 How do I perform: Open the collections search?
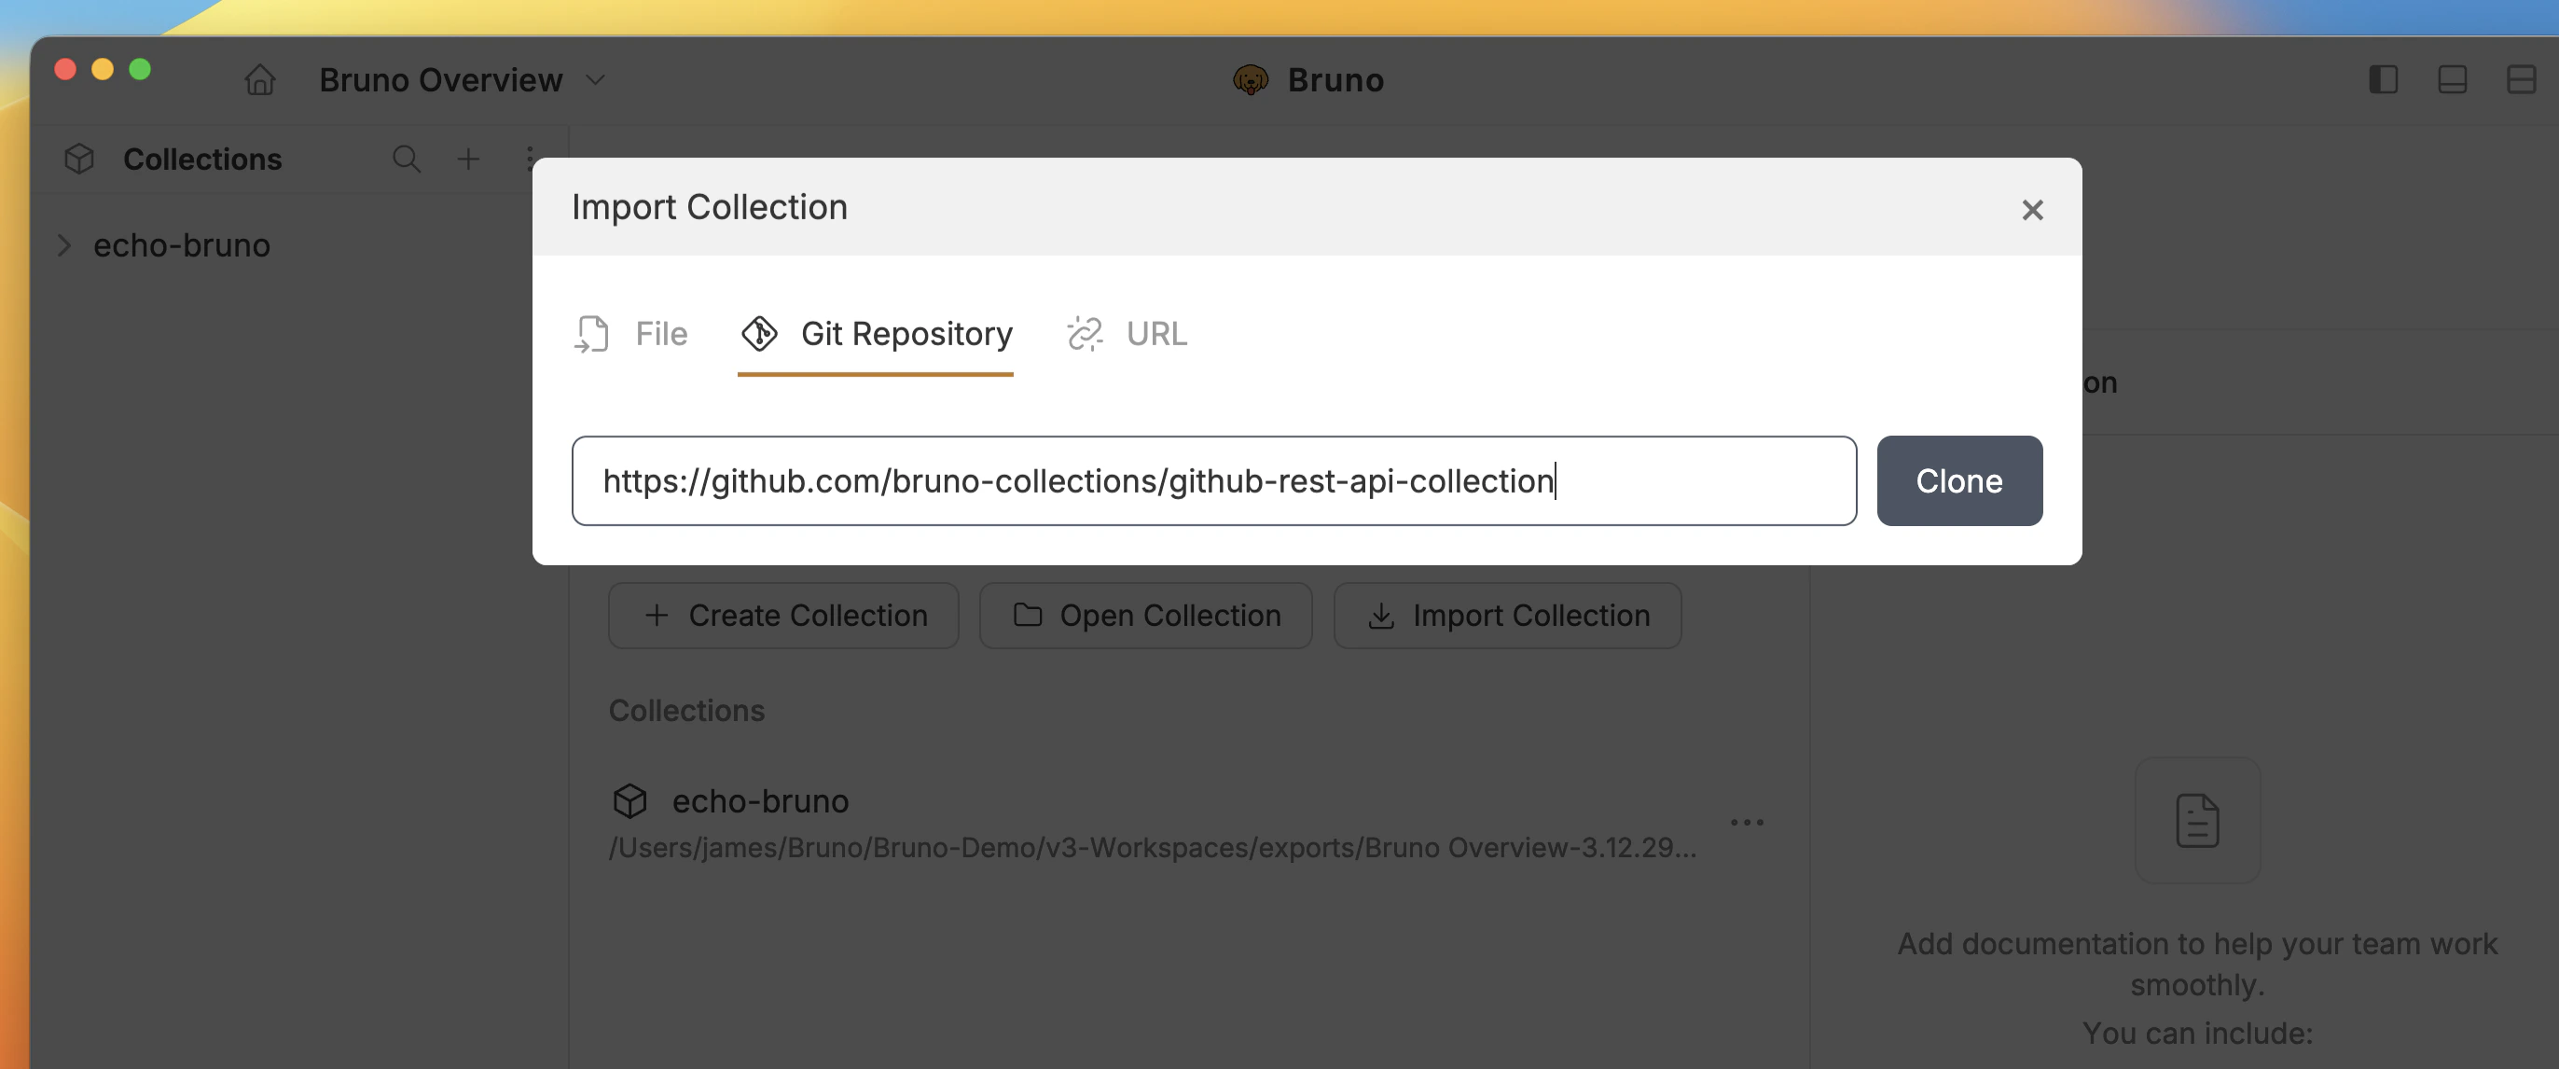click(x=407, y=159)
